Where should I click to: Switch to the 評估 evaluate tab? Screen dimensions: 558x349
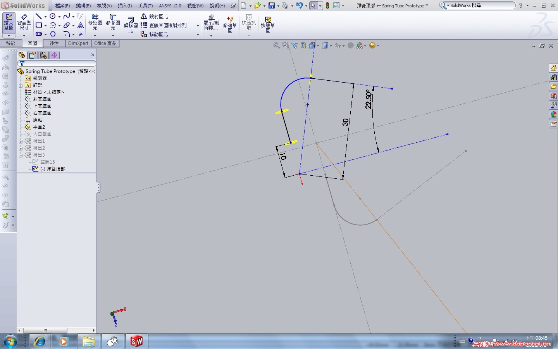tap(54, 43)
